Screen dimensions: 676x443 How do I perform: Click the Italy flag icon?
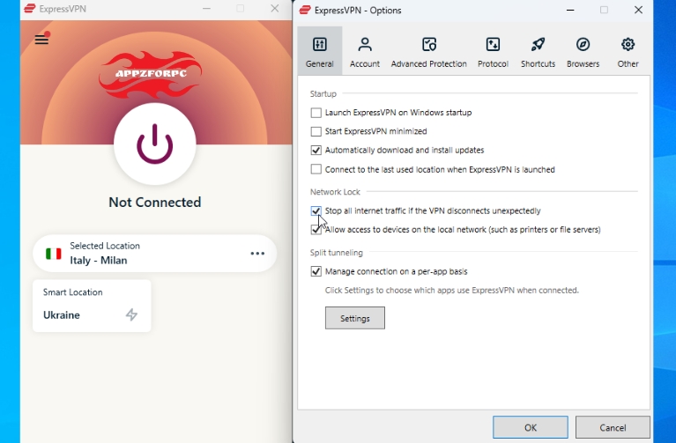54,254
